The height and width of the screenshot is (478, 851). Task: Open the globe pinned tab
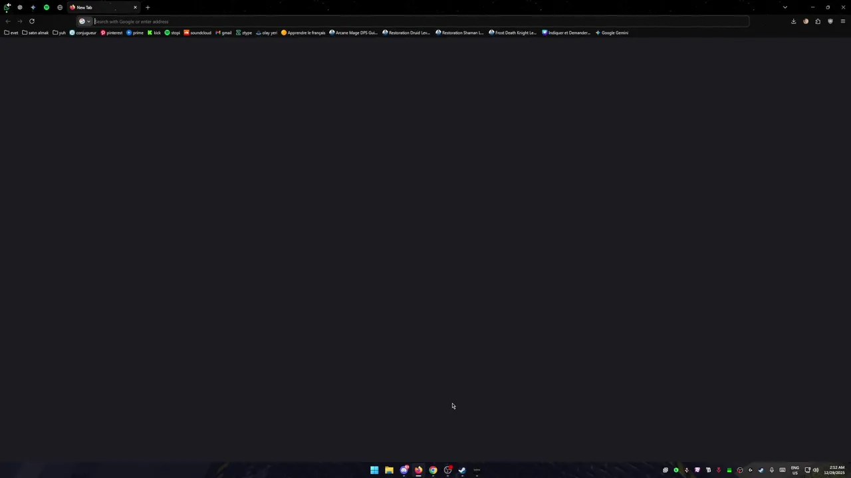60,7
